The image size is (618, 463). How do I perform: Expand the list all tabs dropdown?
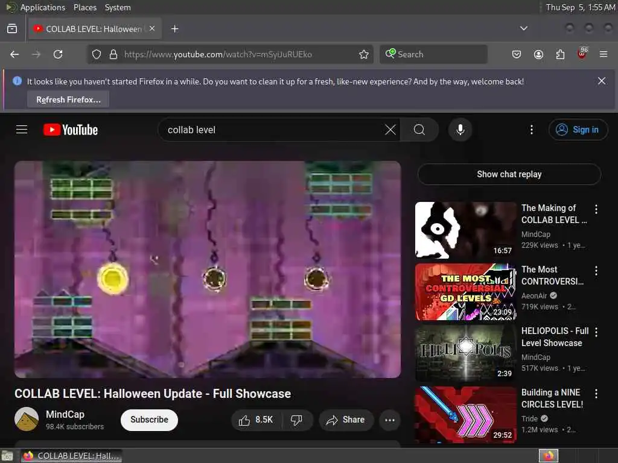click(523, 28)
